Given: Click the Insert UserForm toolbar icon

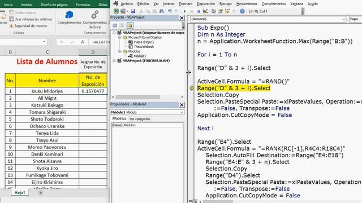Looking at the screenshot, I should point(123,11).
